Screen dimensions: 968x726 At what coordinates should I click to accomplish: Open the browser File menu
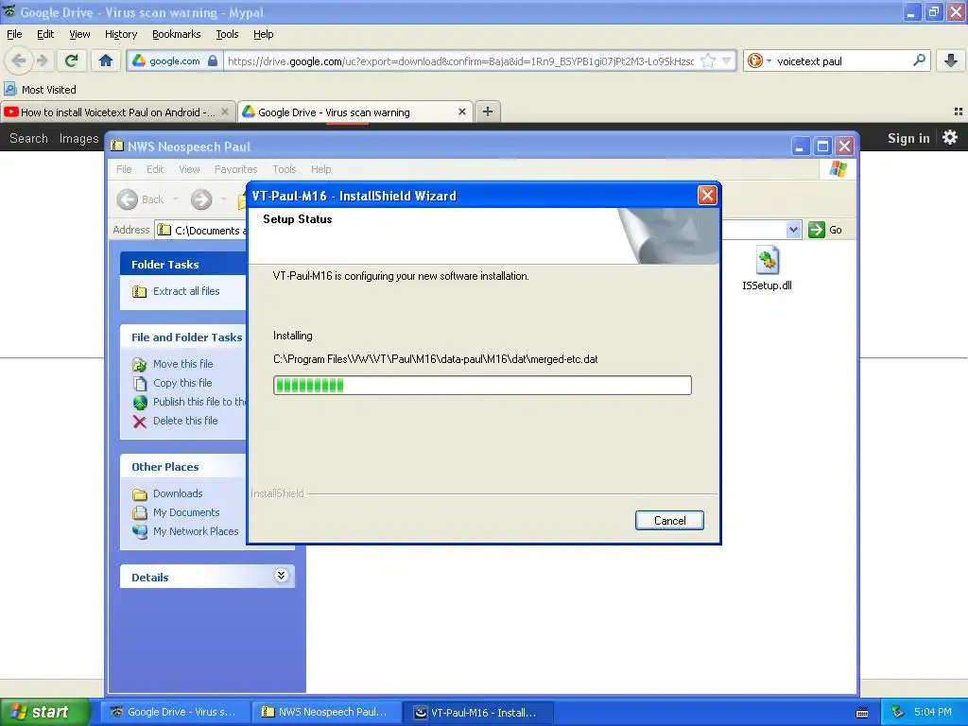click(x=14, y=34)
